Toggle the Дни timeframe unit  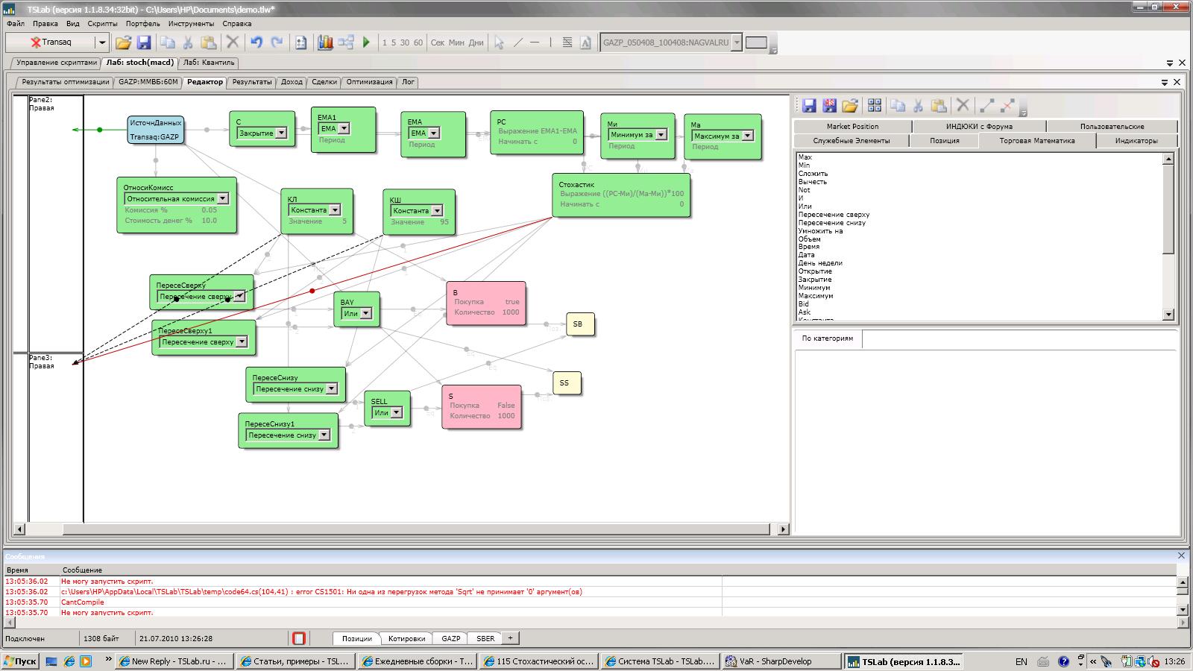tap(476, 42)
